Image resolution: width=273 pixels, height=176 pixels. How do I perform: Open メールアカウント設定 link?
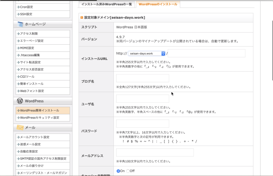click(x=35, y=137)
